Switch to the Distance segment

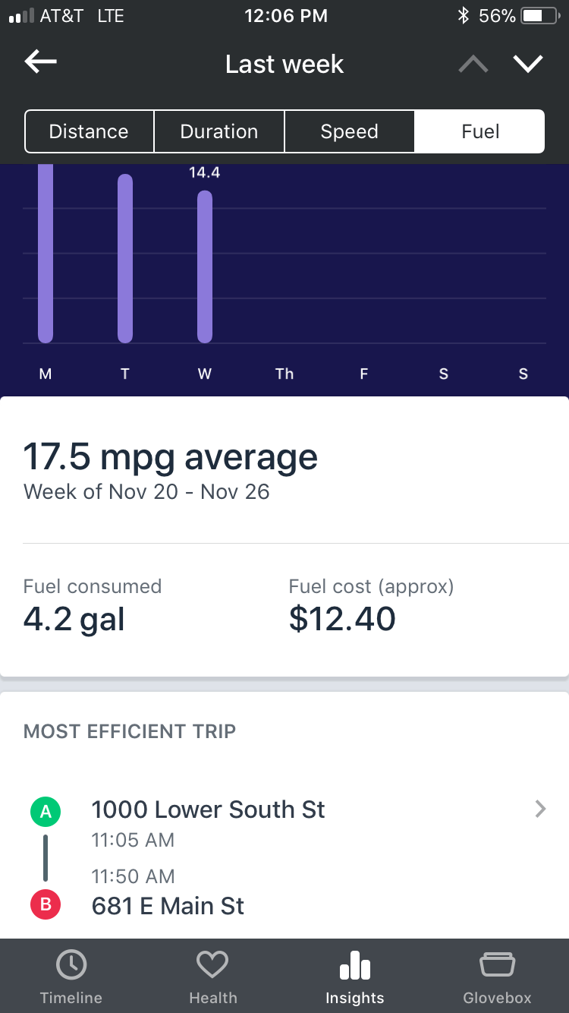pyautogui.click(x=89, y=131)
